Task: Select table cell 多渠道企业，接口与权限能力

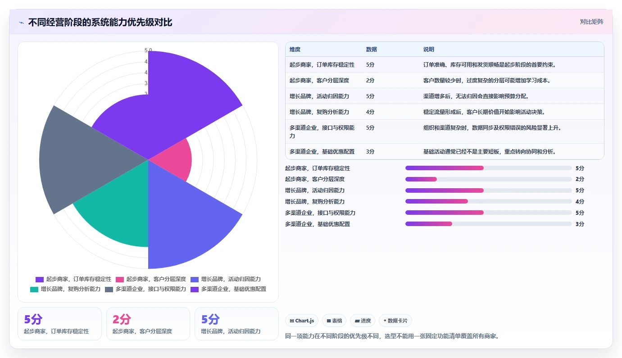Action: pos(322,131)
